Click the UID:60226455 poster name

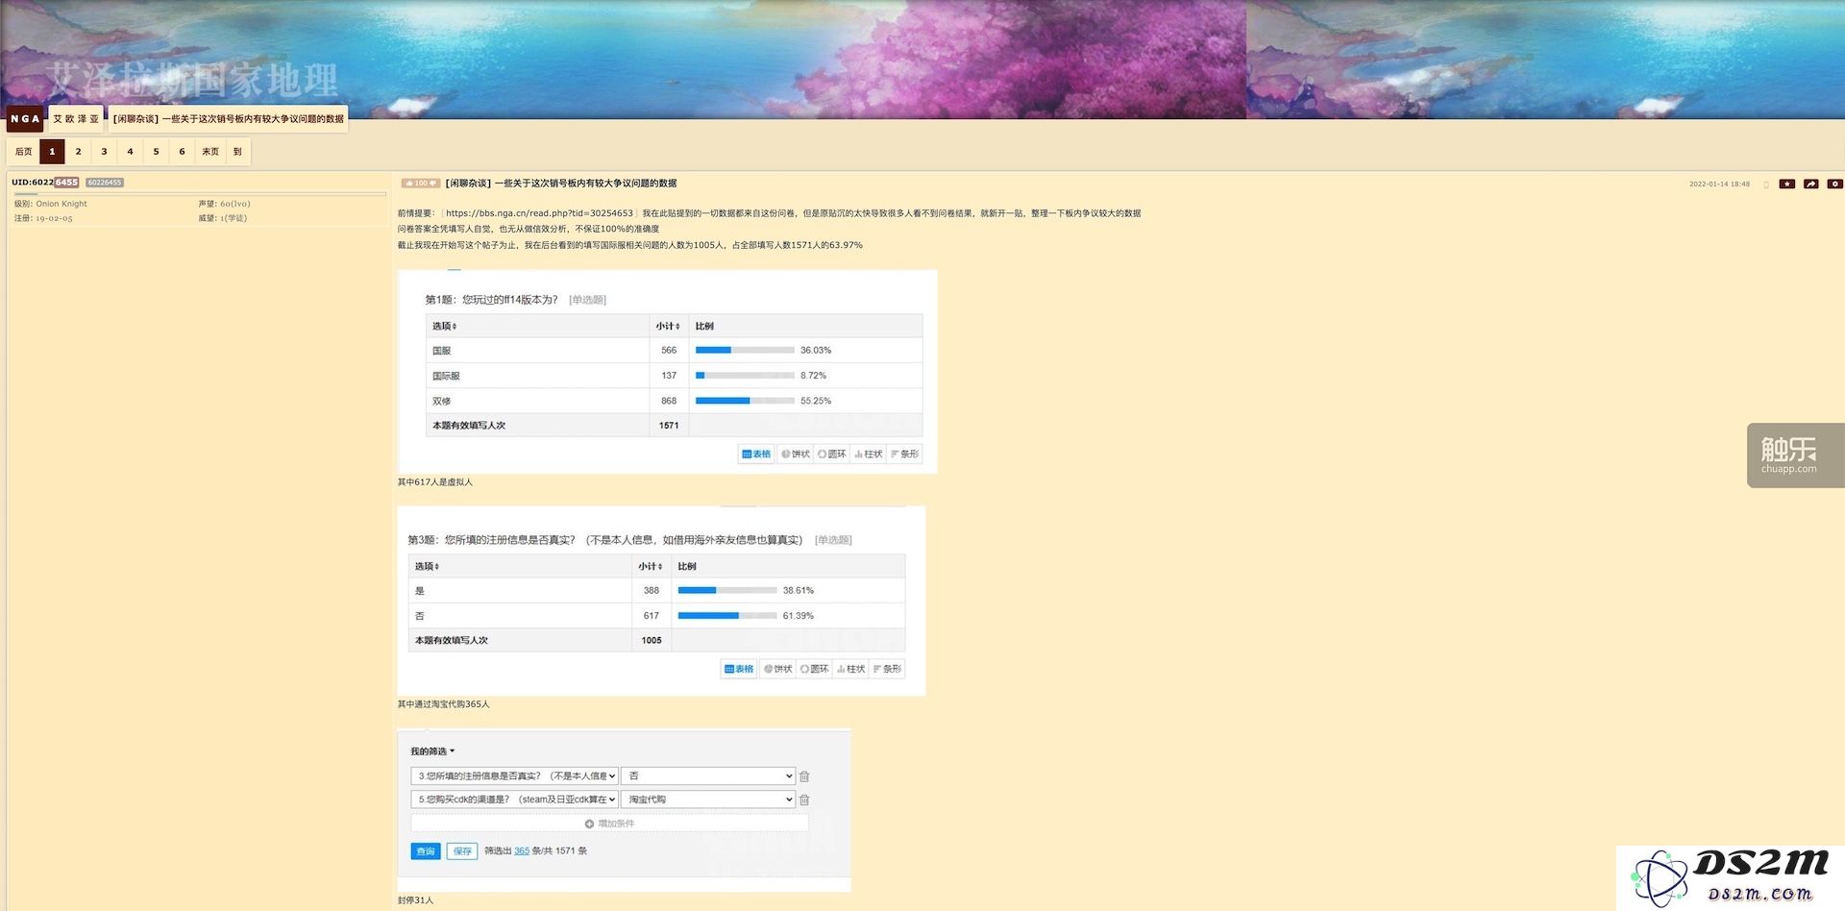click(45, 182)
